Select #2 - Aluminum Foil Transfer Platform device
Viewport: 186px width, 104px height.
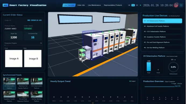[162, 26]
